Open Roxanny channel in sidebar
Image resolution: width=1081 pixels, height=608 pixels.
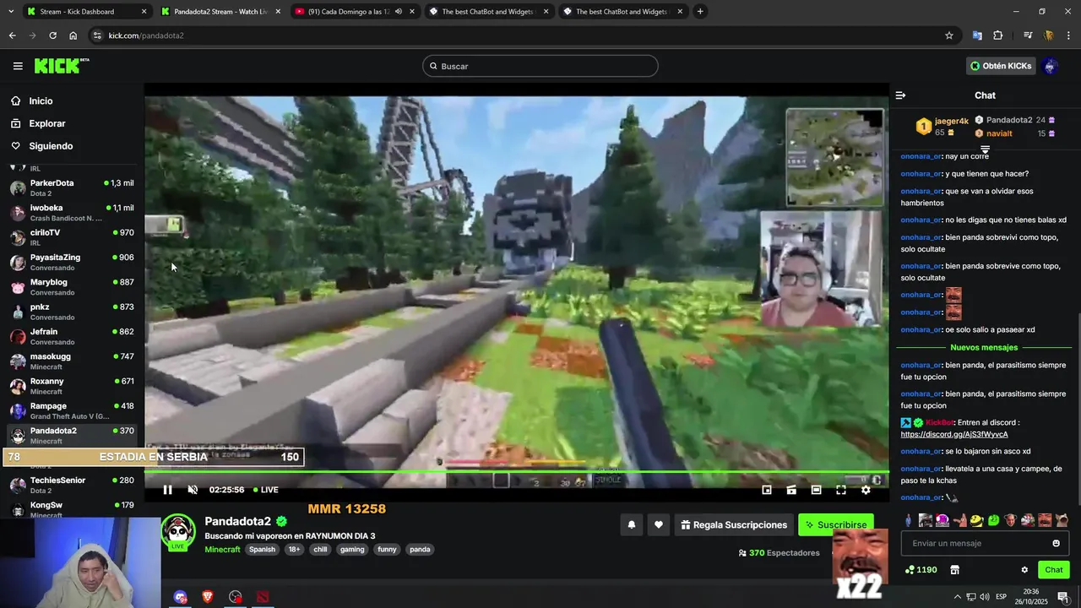[72, 385]
